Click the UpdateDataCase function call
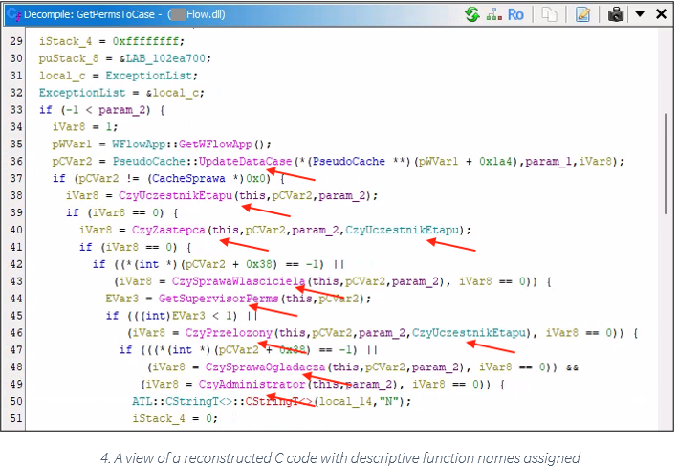This screenshot has height=467, width=678. [x=247, y=161]
